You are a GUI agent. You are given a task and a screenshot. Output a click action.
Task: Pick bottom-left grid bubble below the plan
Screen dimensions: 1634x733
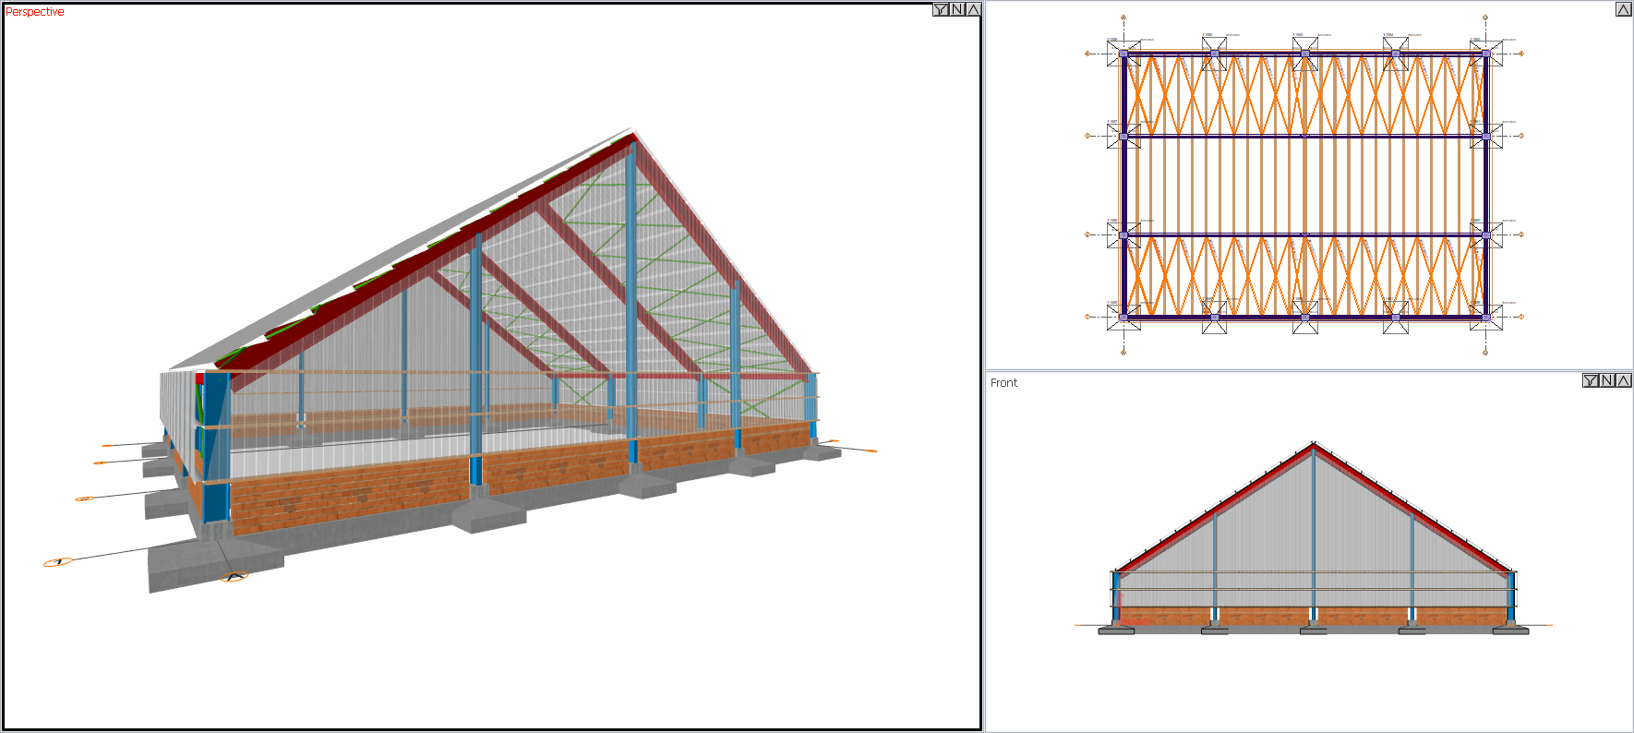(1123, 352)
